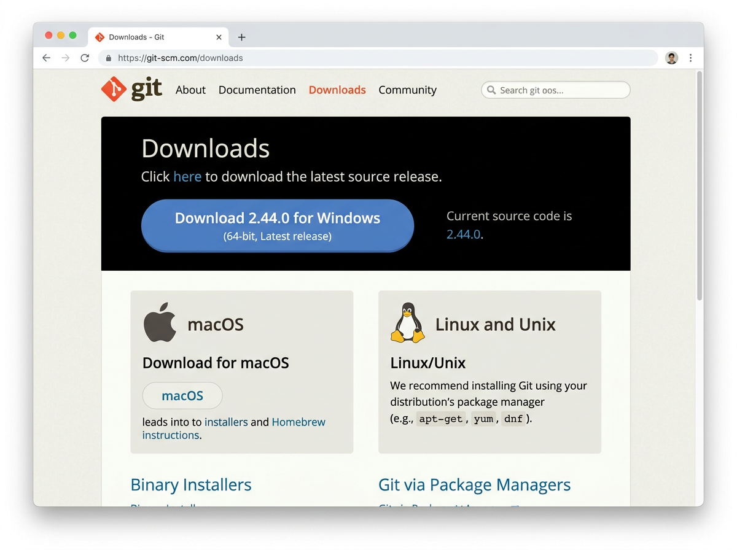Click the macOS card title
Image resolution: width=737 pixels, height=550 pixels.
coord(216,324)
